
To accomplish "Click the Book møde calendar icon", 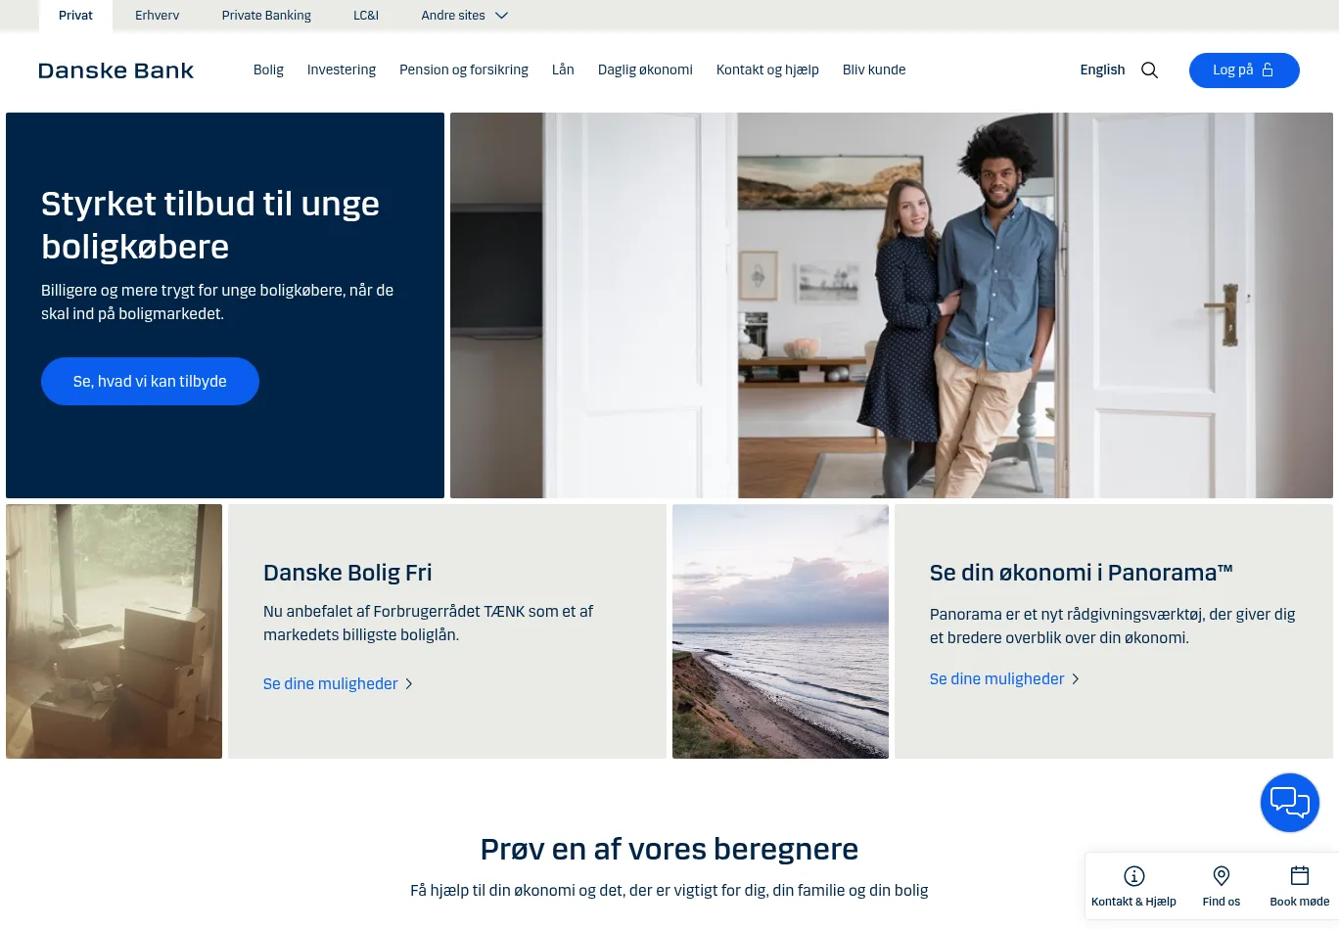I will point(1299,876).
